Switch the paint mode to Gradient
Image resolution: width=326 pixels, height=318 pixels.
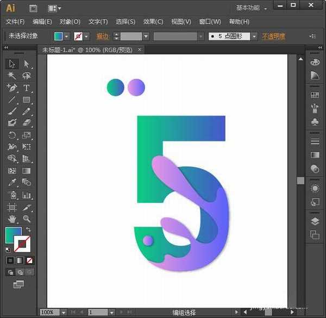click(20, 260)
